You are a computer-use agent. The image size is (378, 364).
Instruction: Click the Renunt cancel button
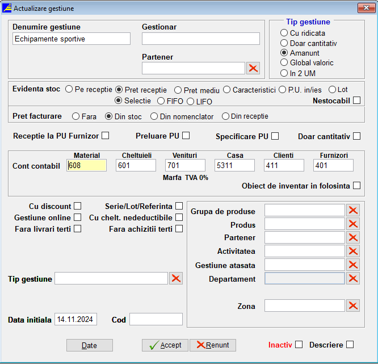click(x=213, y=345)
